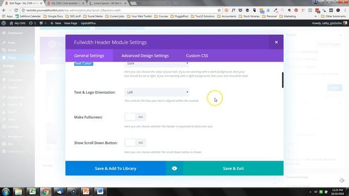Open the Custom CSS tab

197,56
